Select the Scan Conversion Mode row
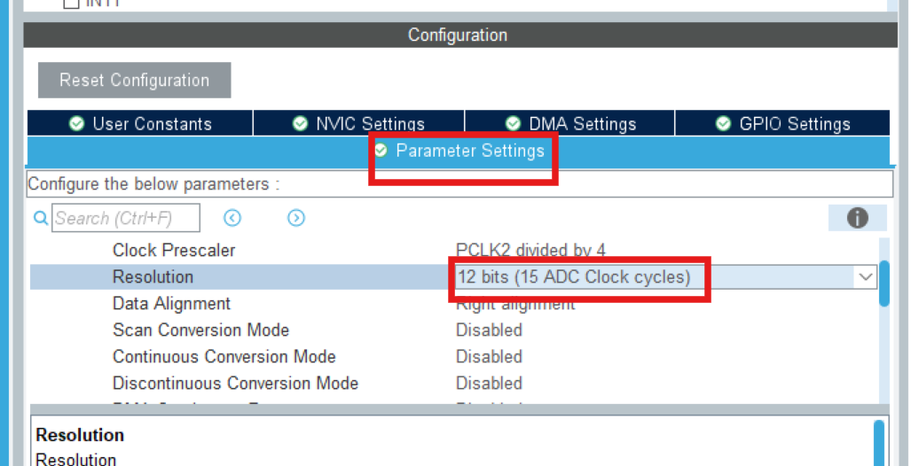Screen dimensions: 911x466 [x=454, y=330]
